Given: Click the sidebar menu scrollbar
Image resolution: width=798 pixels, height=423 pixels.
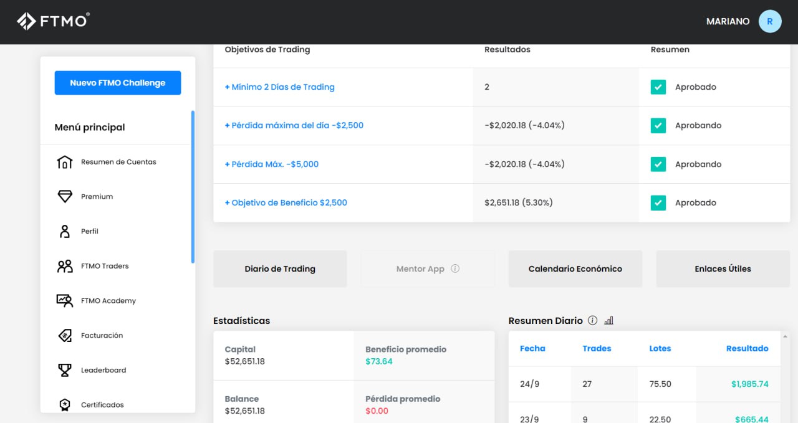Looking at the screenshot, I should pos(193,187).
